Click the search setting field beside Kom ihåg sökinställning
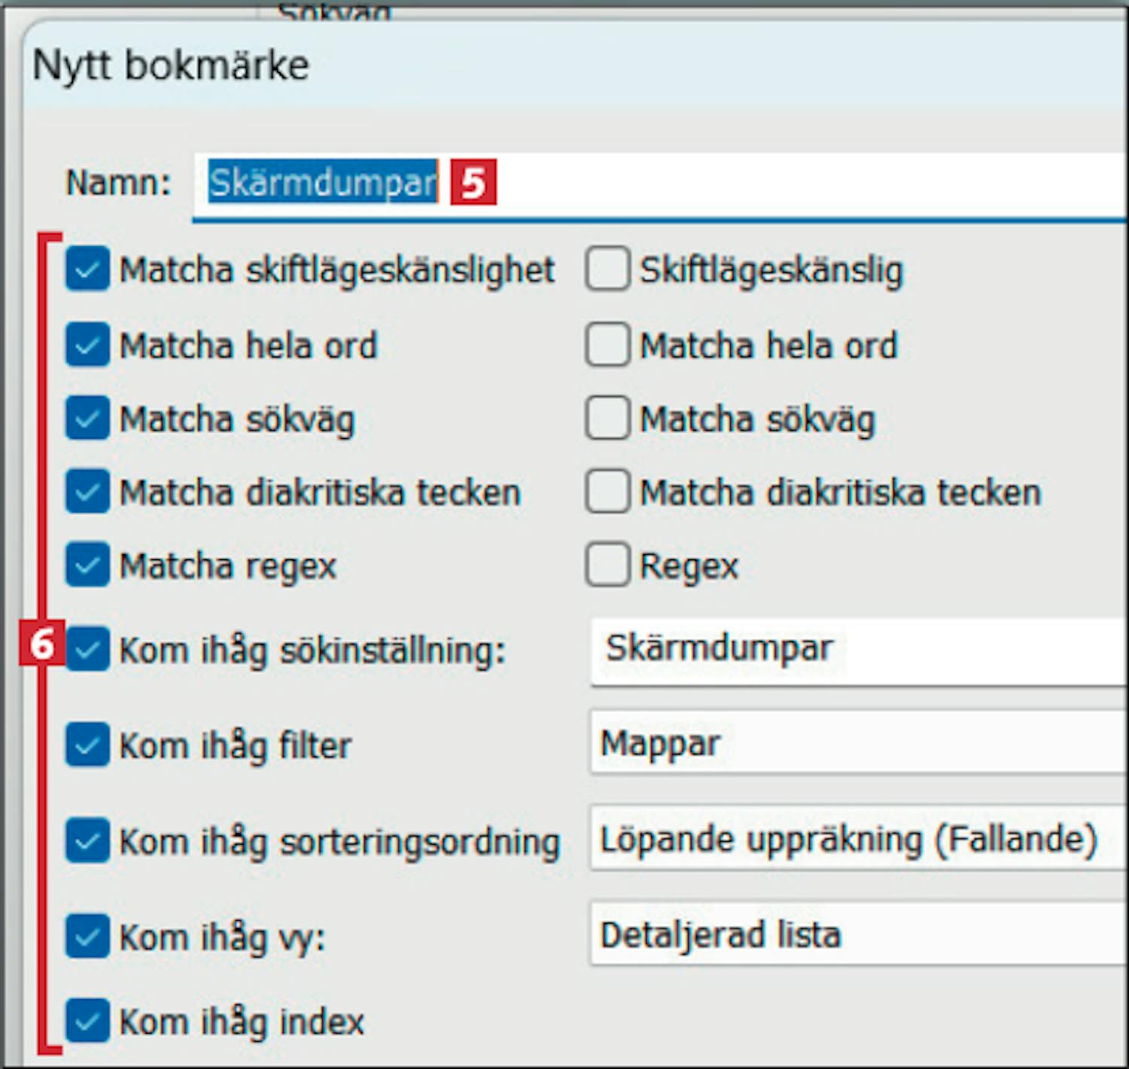The height and width of the screenshot is (1069, 1129). (858, 650)
